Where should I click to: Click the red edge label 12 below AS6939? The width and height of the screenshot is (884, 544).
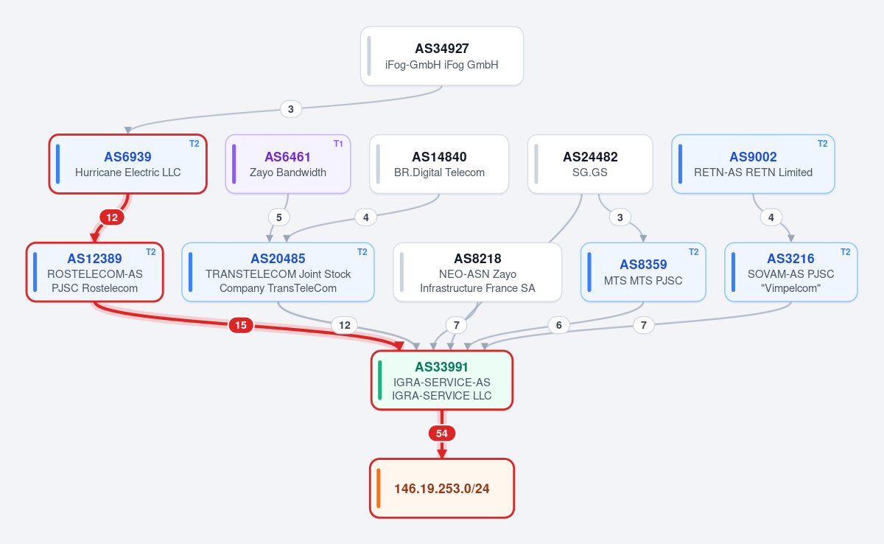pos(112,217)
